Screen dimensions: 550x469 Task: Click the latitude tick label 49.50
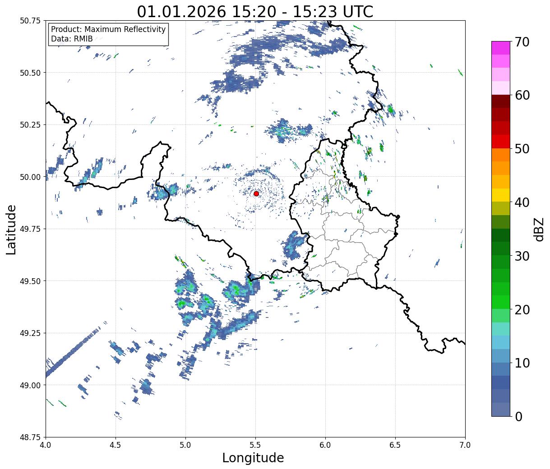pyautogui.click(x=30, y=281)
